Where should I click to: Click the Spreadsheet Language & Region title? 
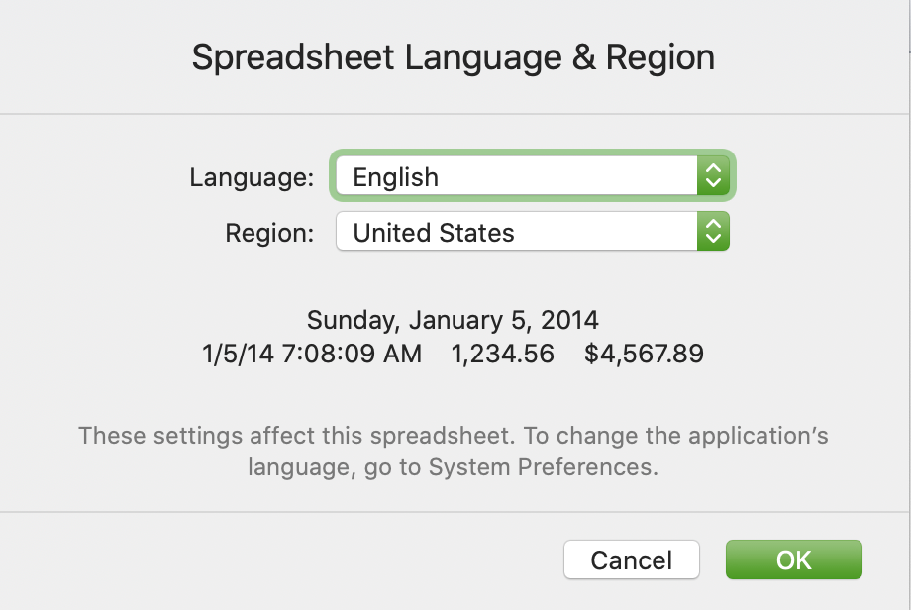(454, 57)
